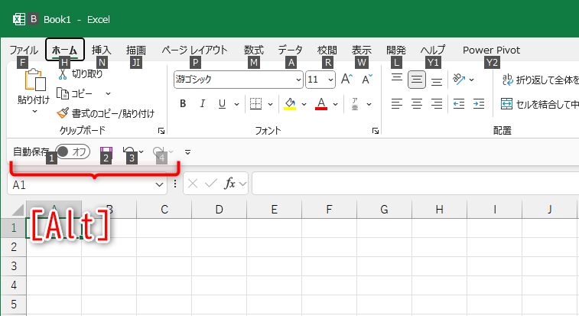Open the Undo history dropdown arrow
Image resolution: width=579 pixels, height=316 pixels.
pos(141,151)
